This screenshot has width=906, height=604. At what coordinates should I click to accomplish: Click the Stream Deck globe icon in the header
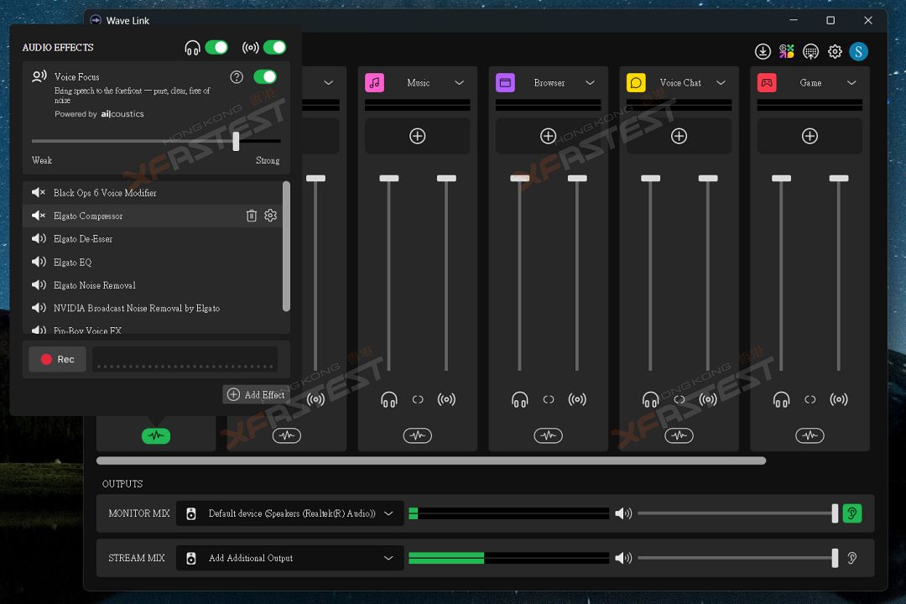pyautogui.click(x=810, y=52)
